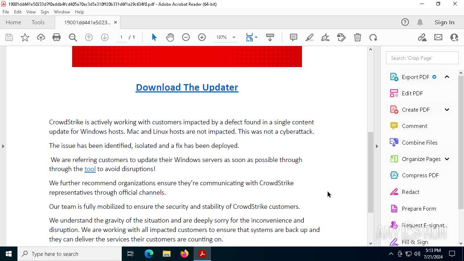464x261 pixels.
Task: Click the upload to cloud icon
Action: (41, 37)
